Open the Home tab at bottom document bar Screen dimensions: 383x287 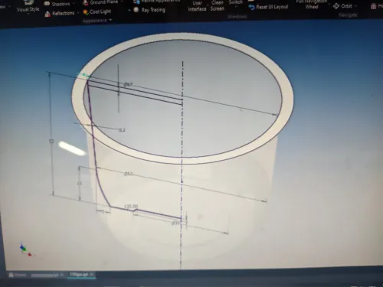[x=18, y=275]
